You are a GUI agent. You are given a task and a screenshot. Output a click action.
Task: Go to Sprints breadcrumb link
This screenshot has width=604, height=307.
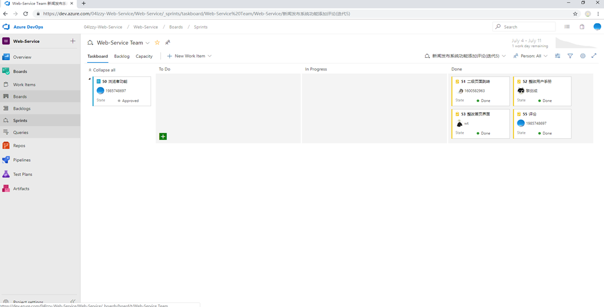tap(201, 27)
